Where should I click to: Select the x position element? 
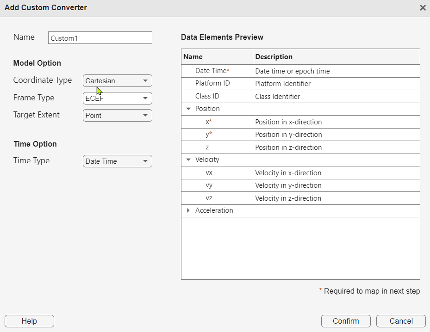point(208,122)
